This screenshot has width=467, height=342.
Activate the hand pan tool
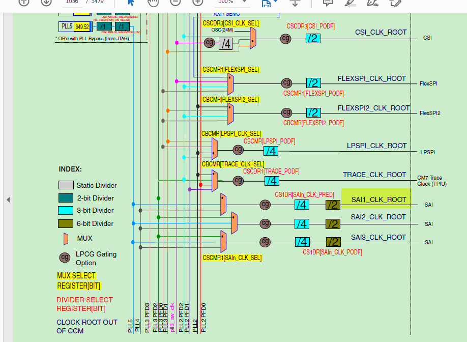[x=153, y=3]
